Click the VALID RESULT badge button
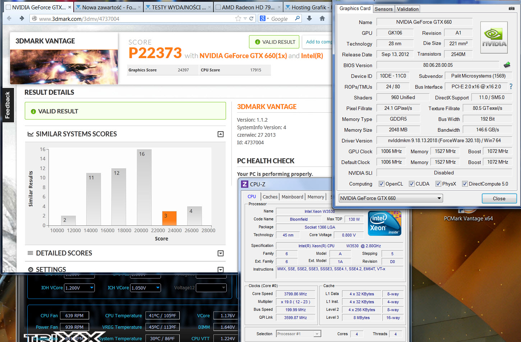The image size is (521, 342). 275,42
